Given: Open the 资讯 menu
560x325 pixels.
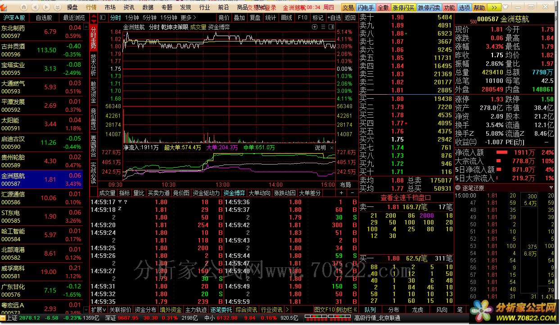Looking at the screenshot, I should pos(129,7).
